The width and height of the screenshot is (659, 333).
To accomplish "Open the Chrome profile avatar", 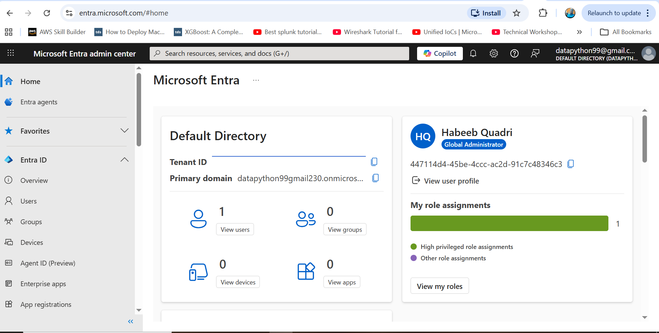I will pyautogui.click(x=570, y=13).
